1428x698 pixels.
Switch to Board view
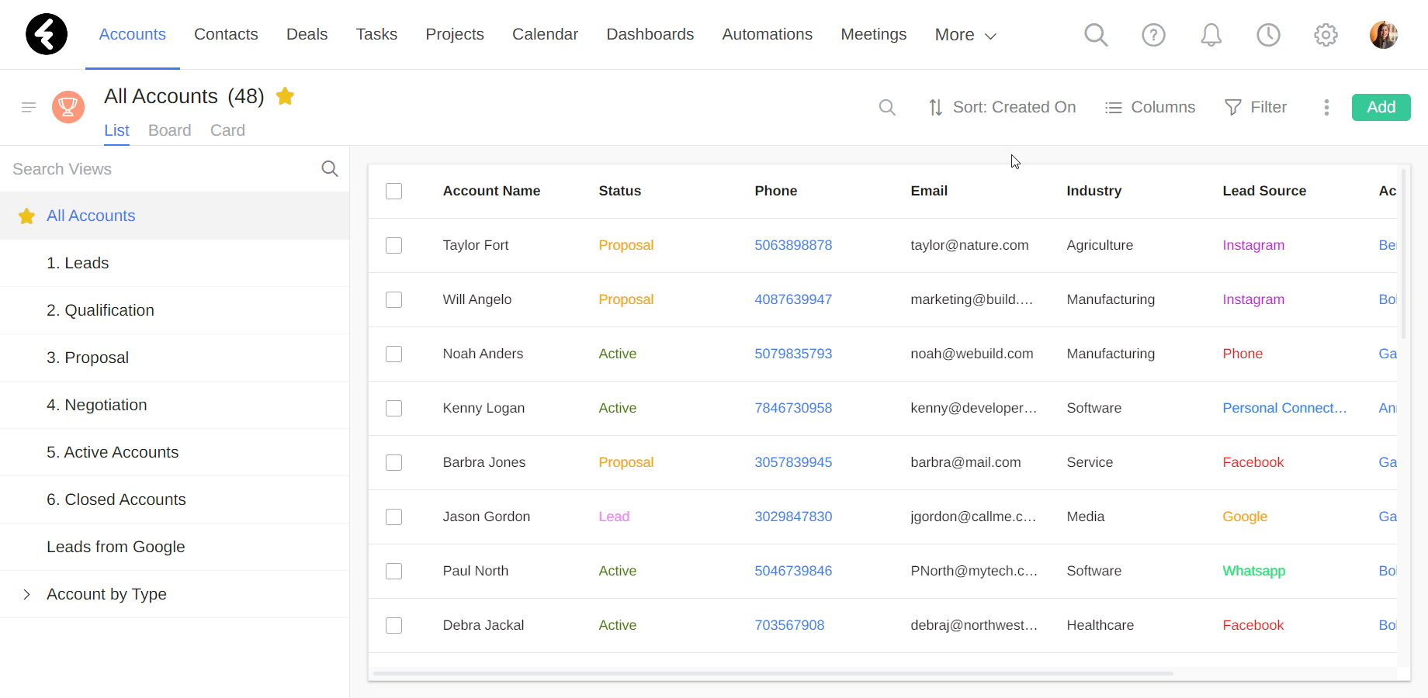170,130
